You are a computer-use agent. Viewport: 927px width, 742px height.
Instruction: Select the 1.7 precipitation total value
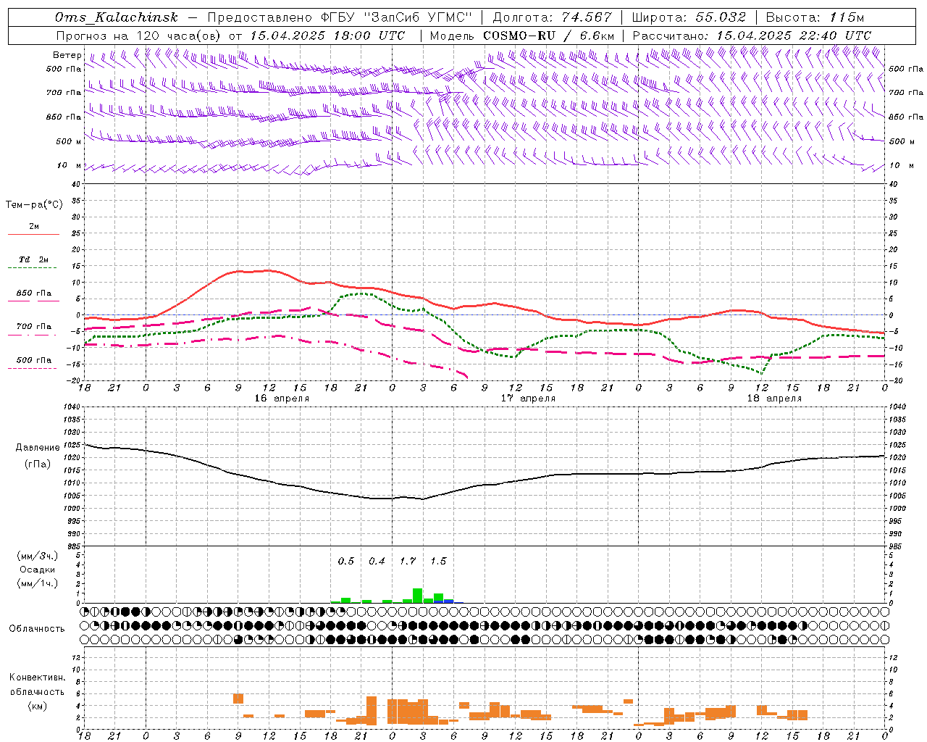pyautogui.click(x=408, y=562)
